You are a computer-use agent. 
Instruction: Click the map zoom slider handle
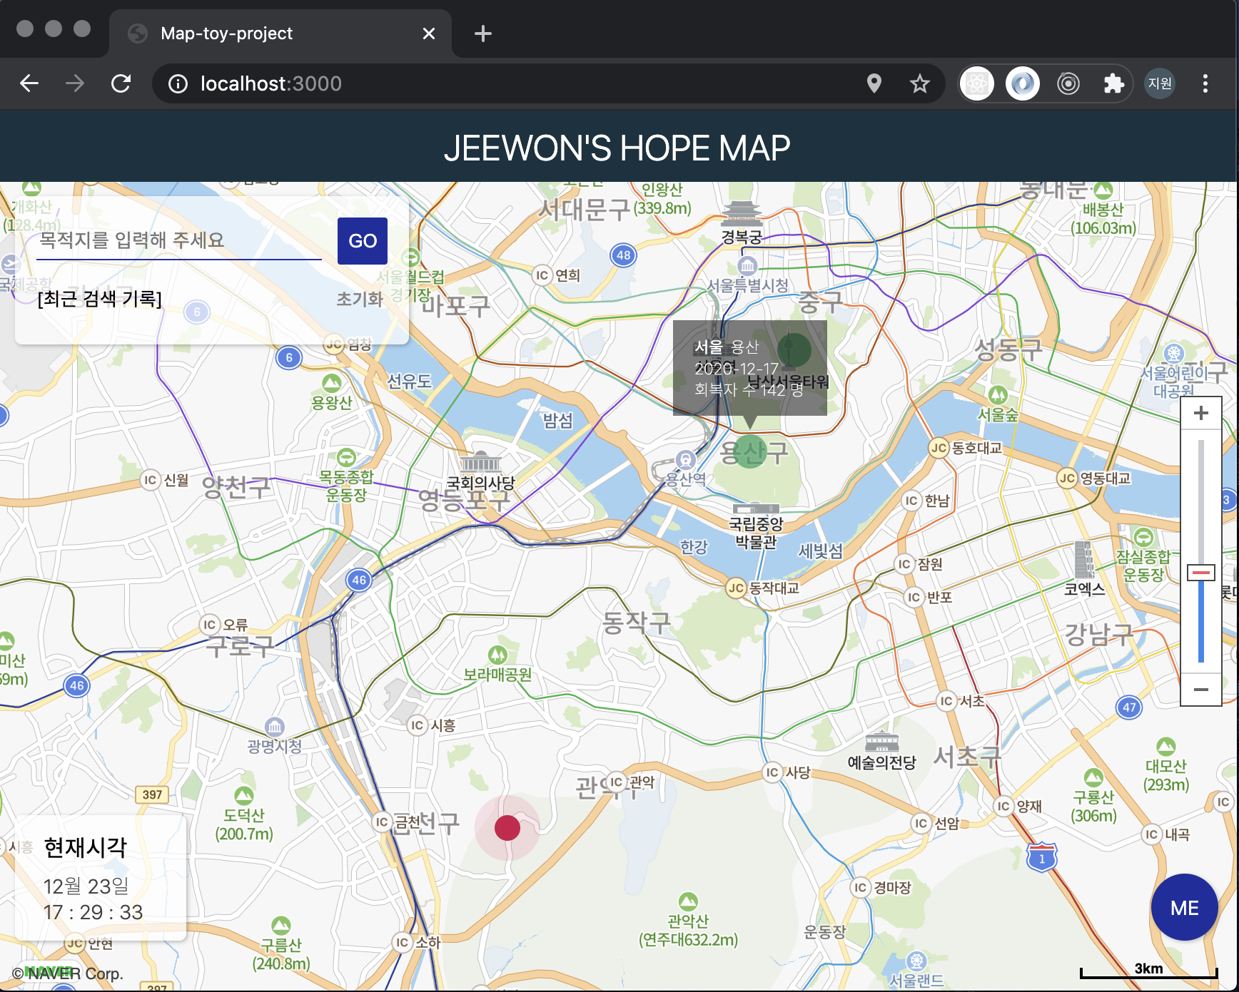(x=1201, y=573)
